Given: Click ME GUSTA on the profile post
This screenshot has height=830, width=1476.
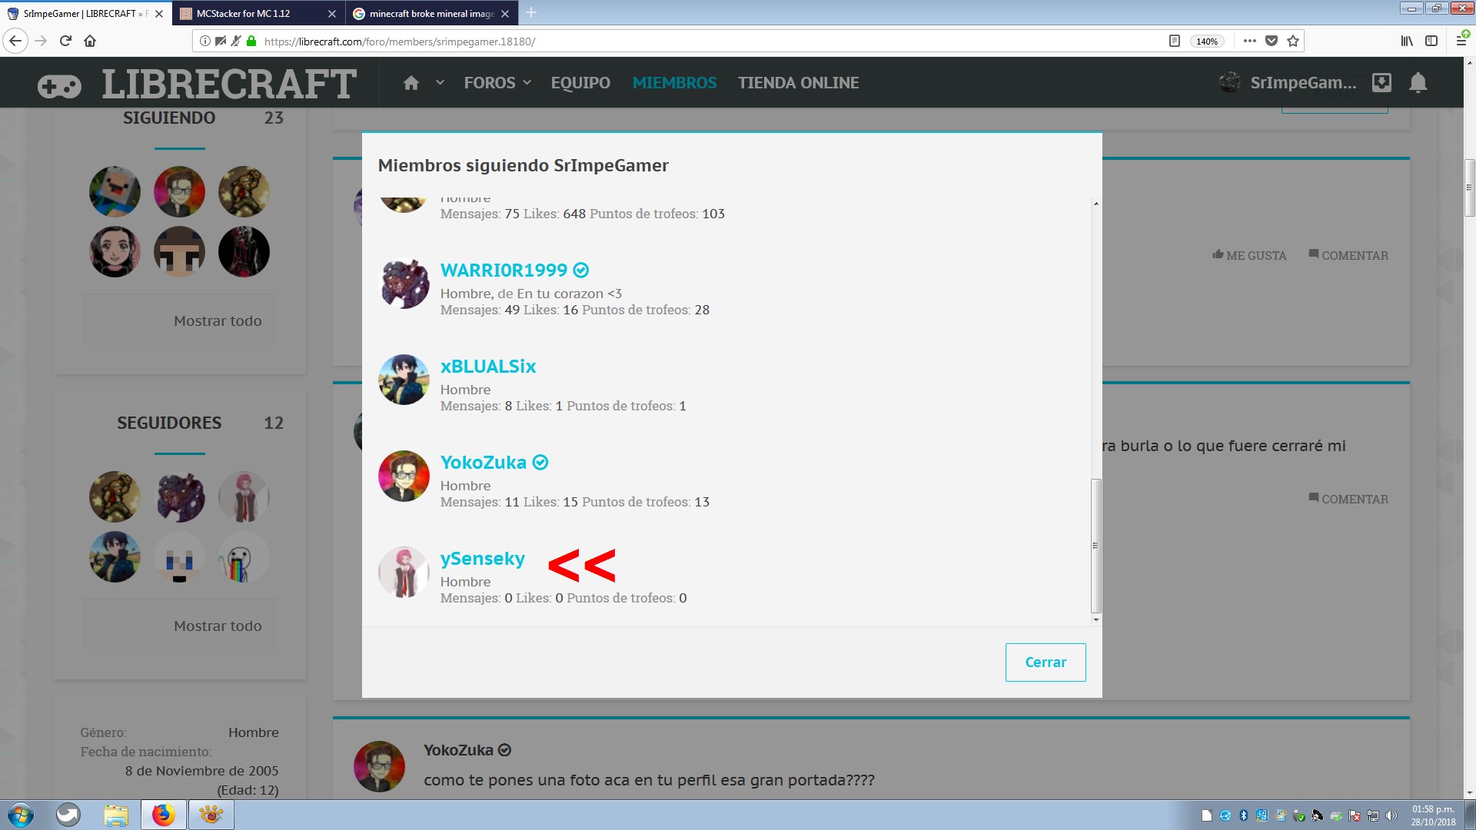Looking at the screenshot, I should pyautogui.click(x=1249, y=255).
